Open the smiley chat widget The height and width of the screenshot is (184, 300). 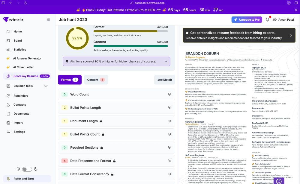[x=279, y=181]
